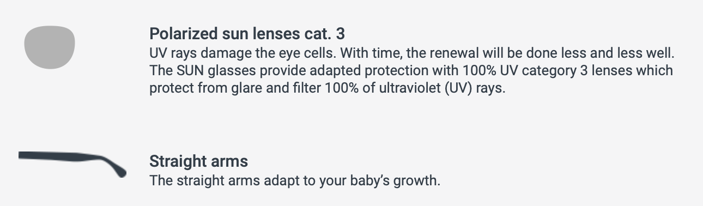Click the text 'The straight arms adapt to your baby's growth.'
The image size is (703, 206).
pyautogui.click(x=294, y=180)
